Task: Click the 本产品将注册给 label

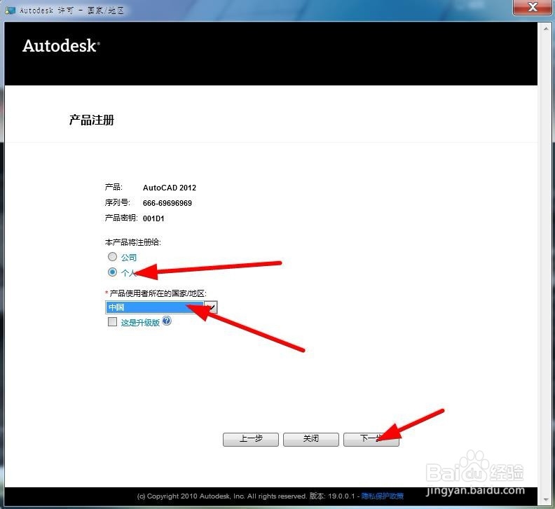Action: pos(133,242)
